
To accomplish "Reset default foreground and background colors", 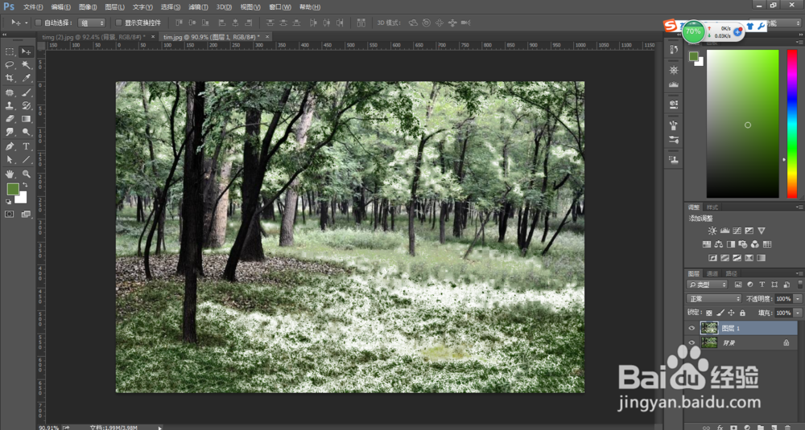I will [x=8, y=202].
